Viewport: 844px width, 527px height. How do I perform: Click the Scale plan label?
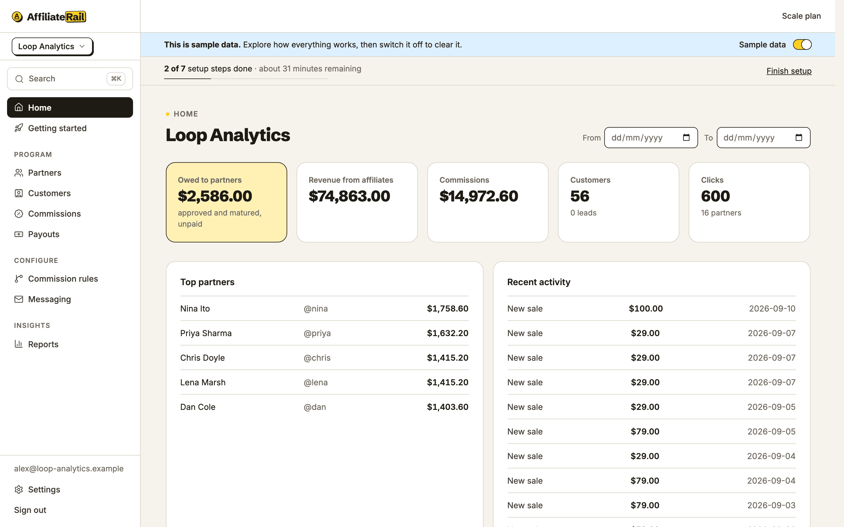click(801, 16)
